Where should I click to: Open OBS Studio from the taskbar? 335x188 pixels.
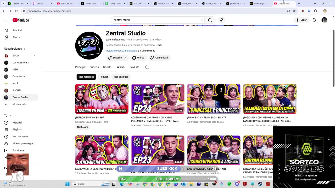click(214, 184)
